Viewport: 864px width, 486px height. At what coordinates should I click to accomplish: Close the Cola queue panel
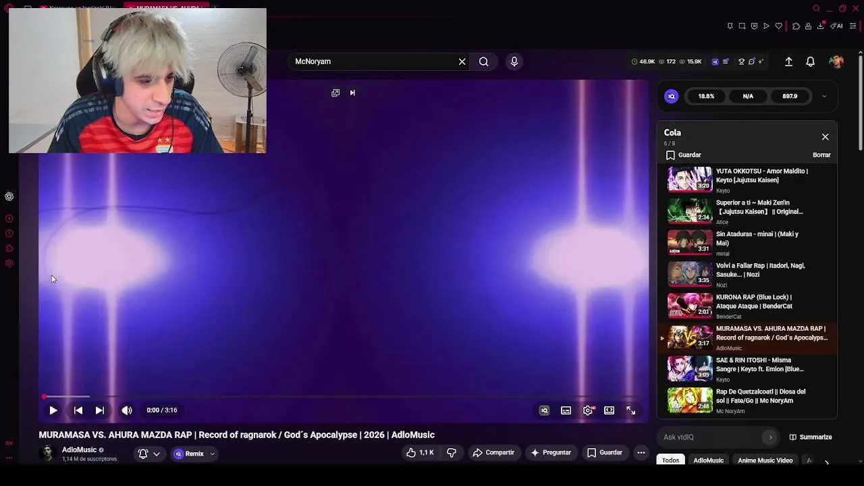click(x=825, y=137)
